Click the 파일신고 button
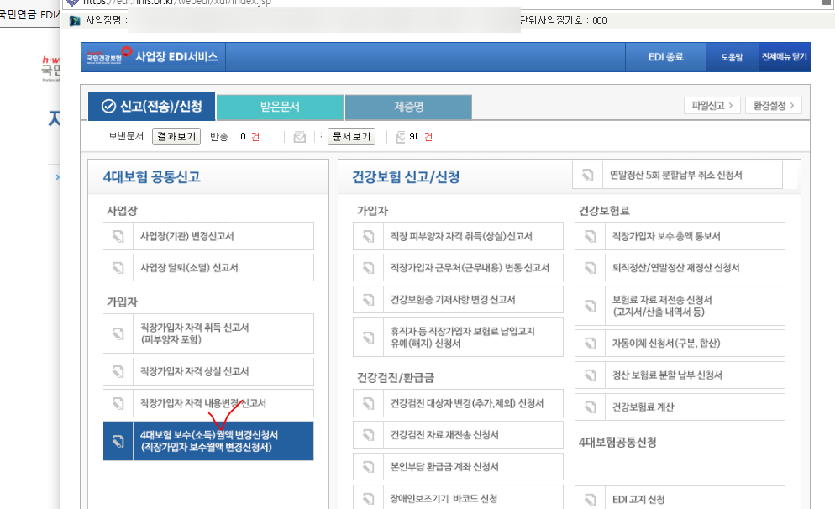Screen dimensions: 835x509 pyautogui.click(x=712, y=106)
